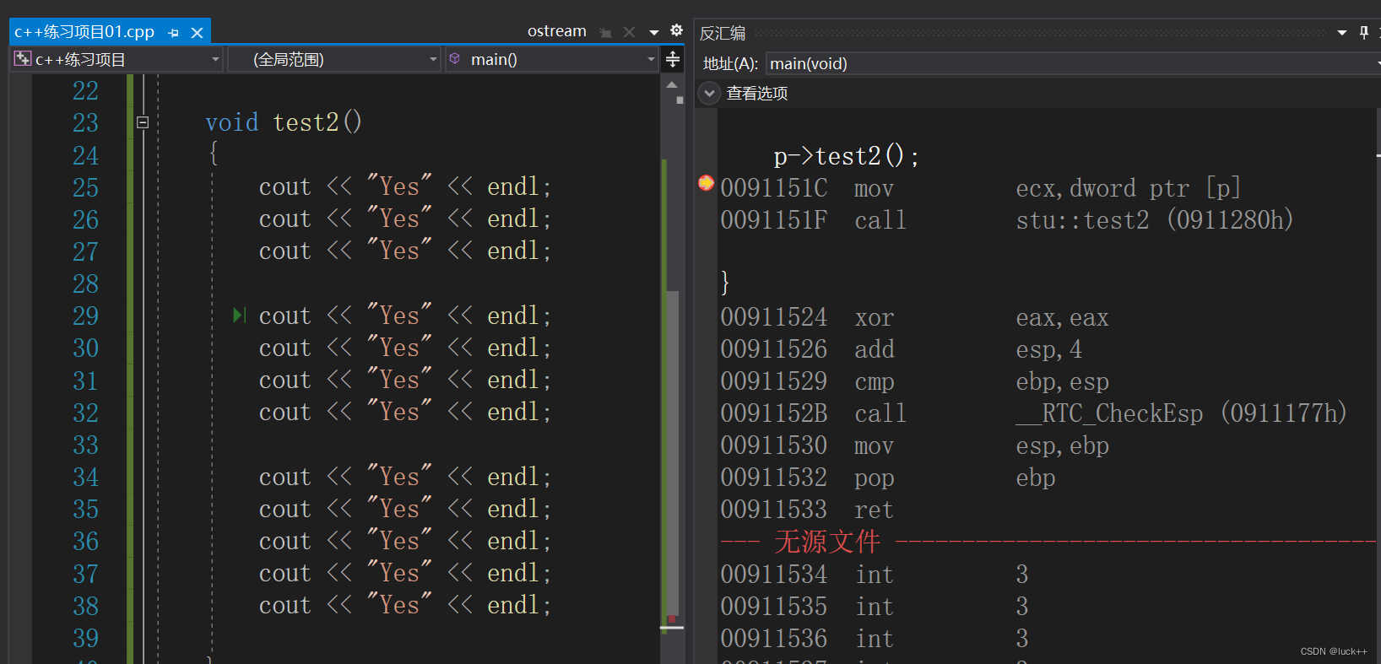Keep the ostream preview tab open

(x=605, y=32)
